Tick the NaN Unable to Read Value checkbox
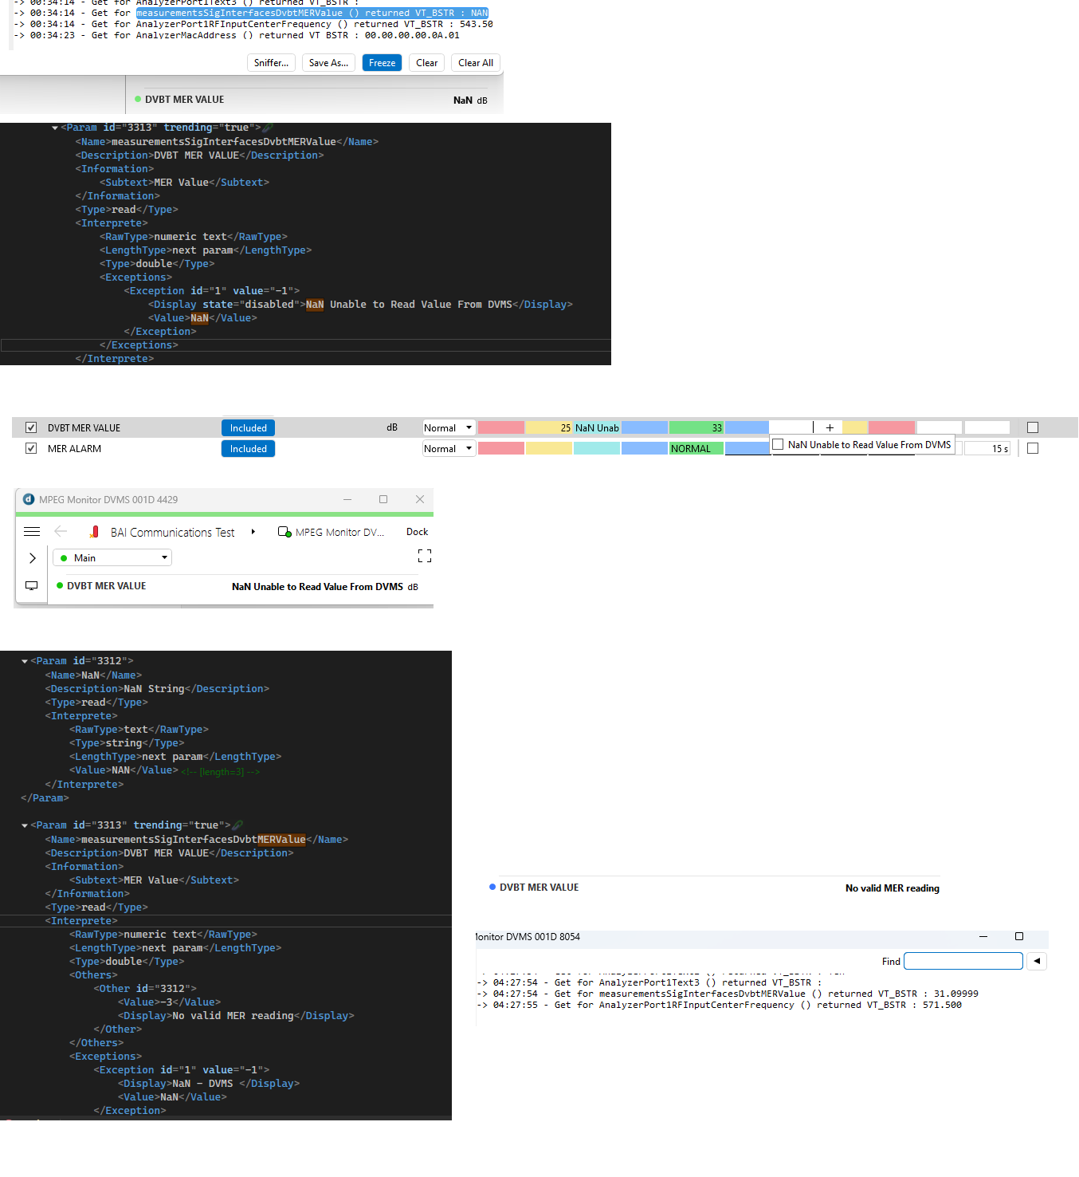The height and width of the screenshot is (1177, 1079). [x=779, y=445]
